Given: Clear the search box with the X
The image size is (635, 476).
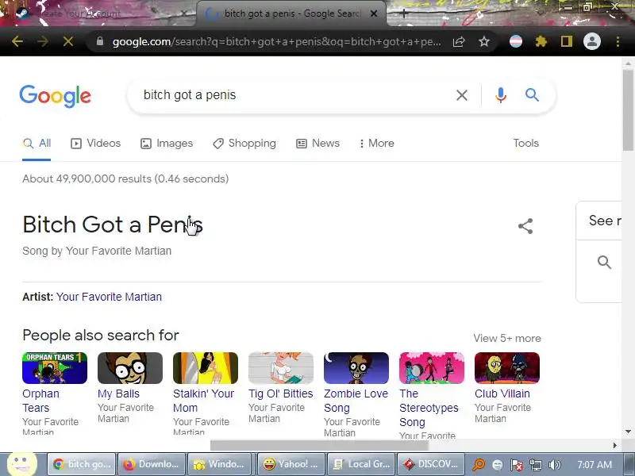Looking at the screenshot, I should [x=462, y=95].
